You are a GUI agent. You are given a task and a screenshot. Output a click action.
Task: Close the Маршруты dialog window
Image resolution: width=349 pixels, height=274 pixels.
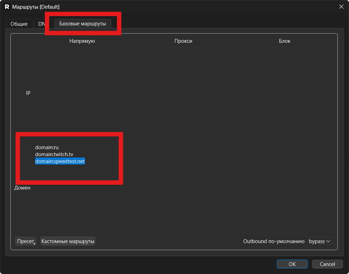click(341, 7)
